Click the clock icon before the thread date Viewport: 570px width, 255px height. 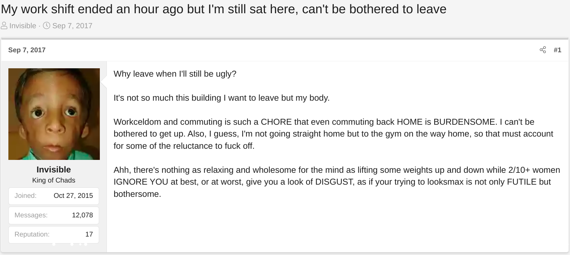pyautogui.click(x=46, y=26)
